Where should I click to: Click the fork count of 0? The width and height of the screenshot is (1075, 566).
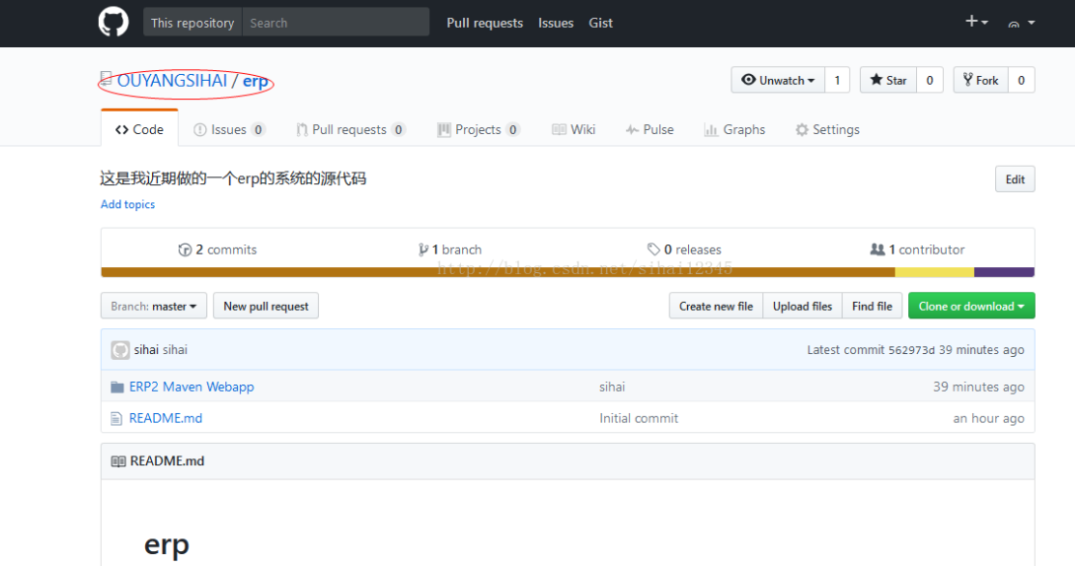(1021, 80)
